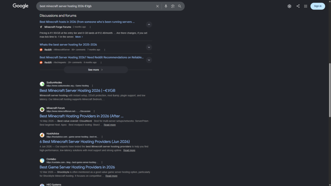Viewport: 331px width, 186px height.
Task: Open 'Best Minecraft Hosting Providers in 2026 (After ...'
Action: [x=81, y=116]
